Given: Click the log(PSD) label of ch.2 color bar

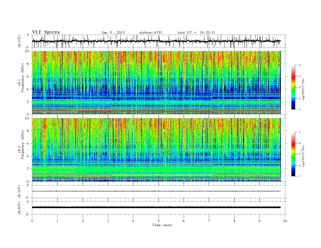Looking at the screenshot, I should 304,155.
